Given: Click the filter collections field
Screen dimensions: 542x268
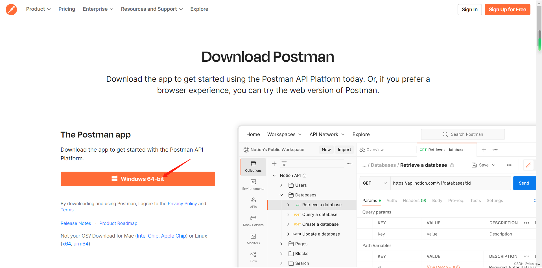Looking at the screenshot, I should [x=312, y=164].
